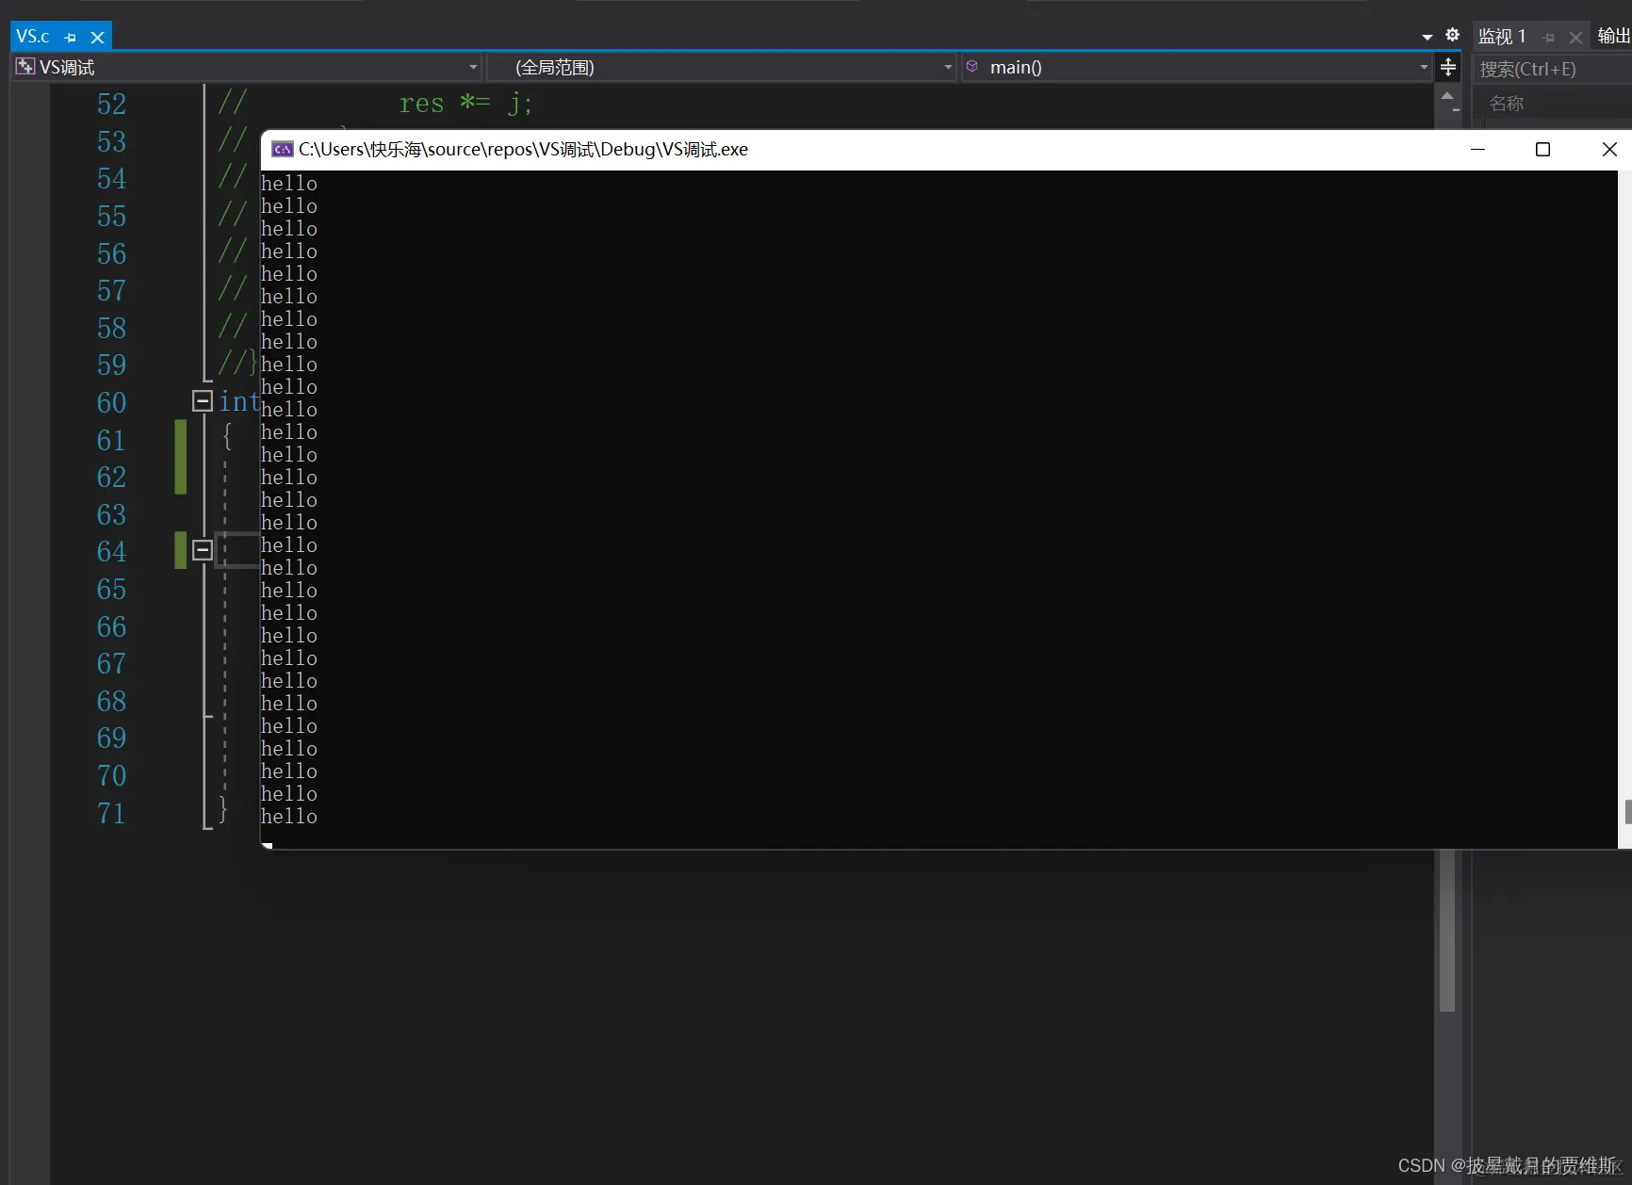
Task: Click line number 71 in gutter
Action: click(111, 813)
